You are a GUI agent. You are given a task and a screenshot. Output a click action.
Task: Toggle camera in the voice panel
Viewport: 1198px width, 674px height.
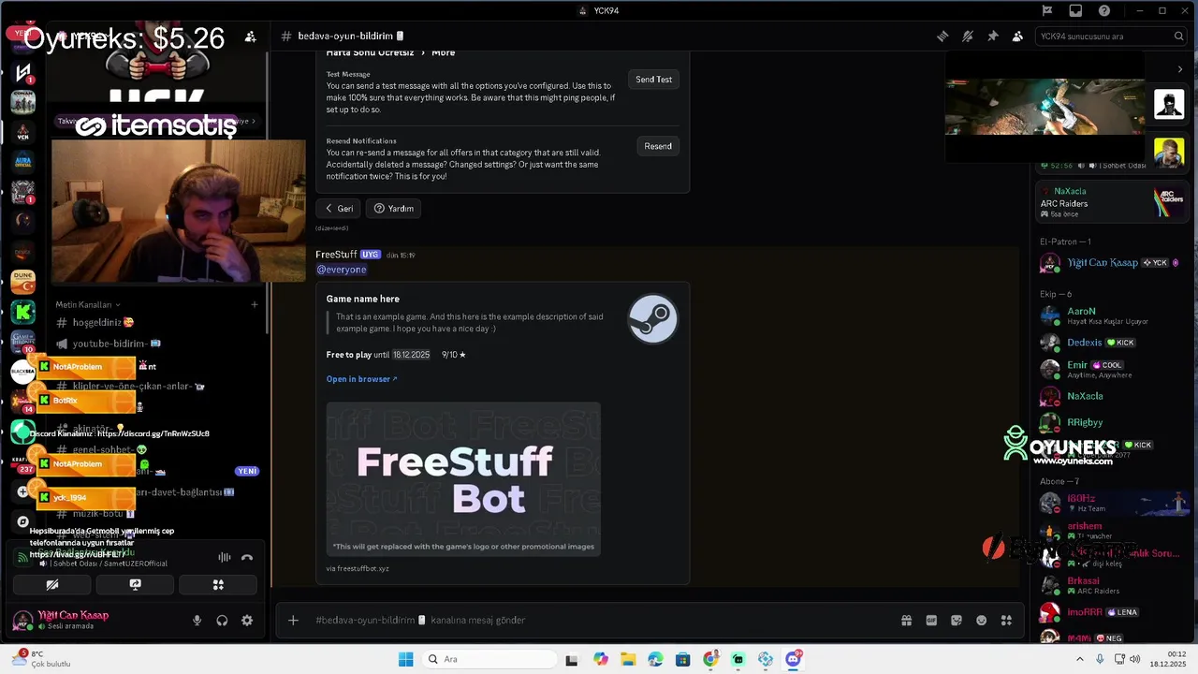pyautogui.click(x=52, y=585)
